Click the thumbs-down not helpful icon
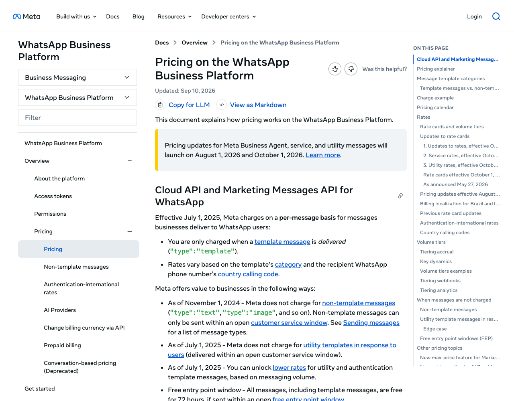The height and width of the screenshot is (401, 514). (351, 69)
